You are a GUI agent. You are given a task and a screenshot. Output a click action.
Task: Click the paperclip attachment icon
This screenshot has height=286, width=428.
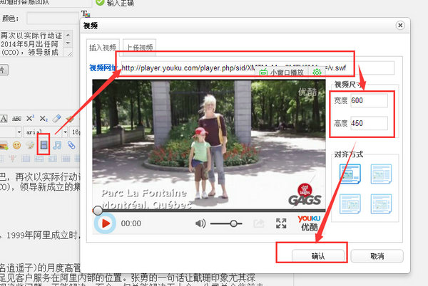pos(71,144)
